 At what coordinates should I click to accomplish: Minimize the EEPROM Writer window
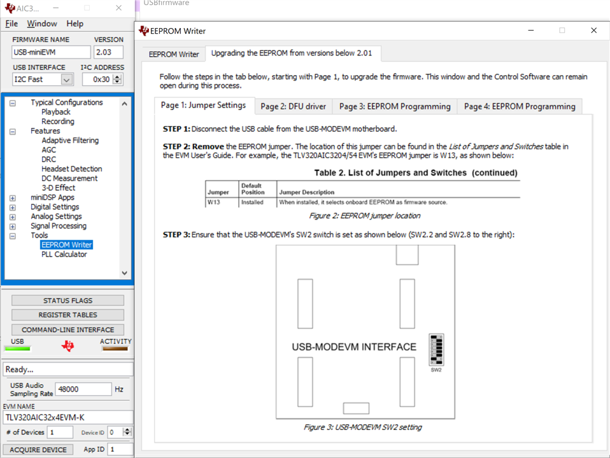[x=530, y=31]
